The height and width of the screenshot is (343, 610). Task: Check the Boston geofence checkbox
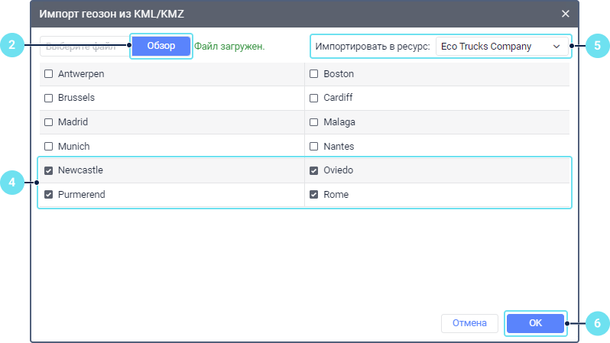click(313, 75)
